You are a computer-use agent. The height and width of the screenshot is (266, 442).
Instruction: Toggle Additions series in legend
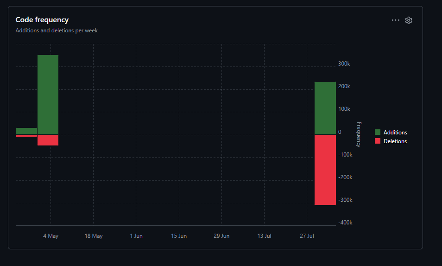coord(391,132)
